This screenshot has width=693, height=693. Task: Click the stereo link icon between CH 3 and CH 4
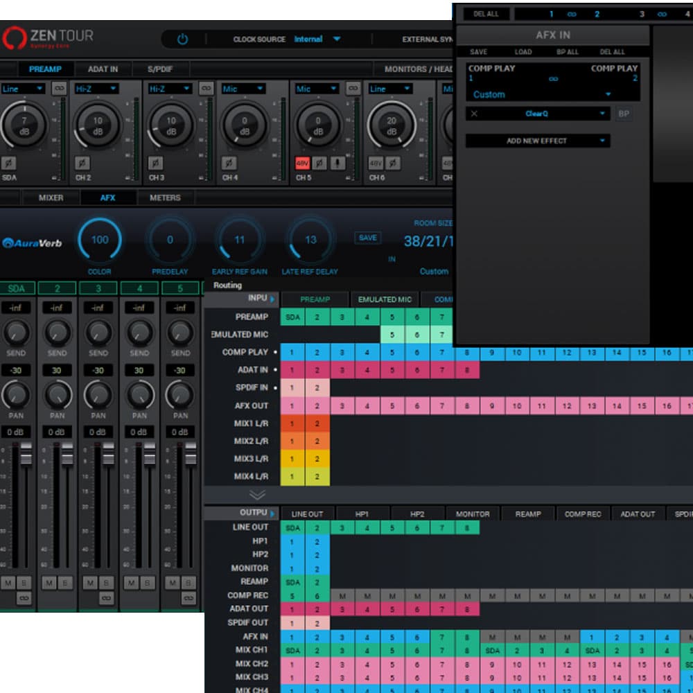(206, 89)
